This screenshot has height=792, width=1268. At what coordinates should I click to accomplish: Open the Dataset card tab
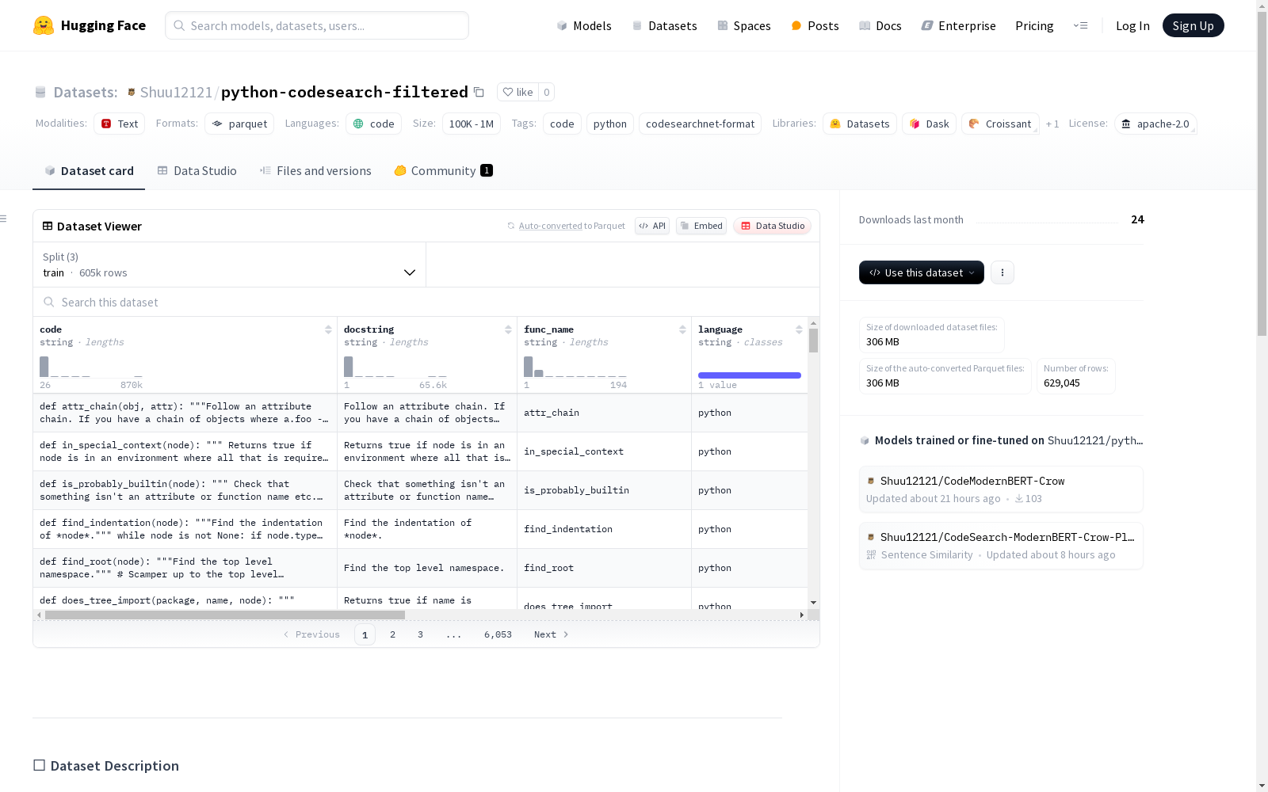pos(89,170)
